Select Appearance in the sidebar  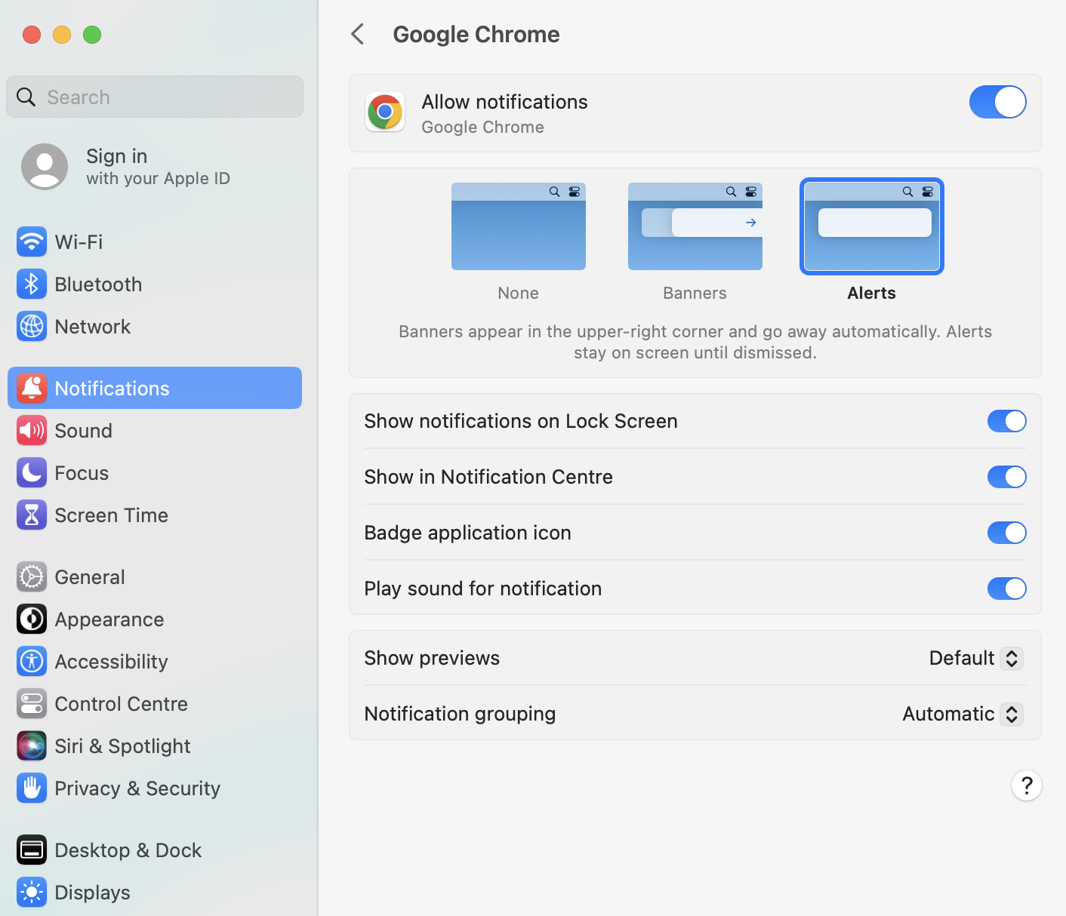(32, 619)
